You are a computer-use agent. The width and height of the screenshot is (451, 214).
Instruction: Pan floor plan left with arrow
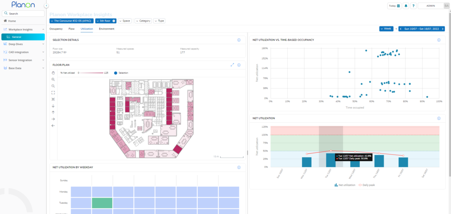[53, 125]
